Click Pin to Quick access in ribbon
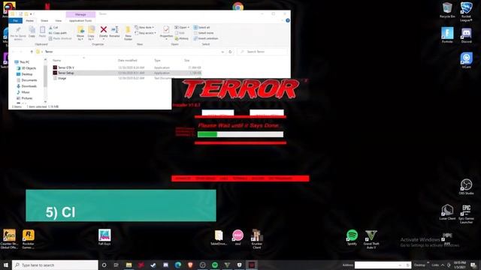This screenshot has width=481, height=270. point(18,33)
